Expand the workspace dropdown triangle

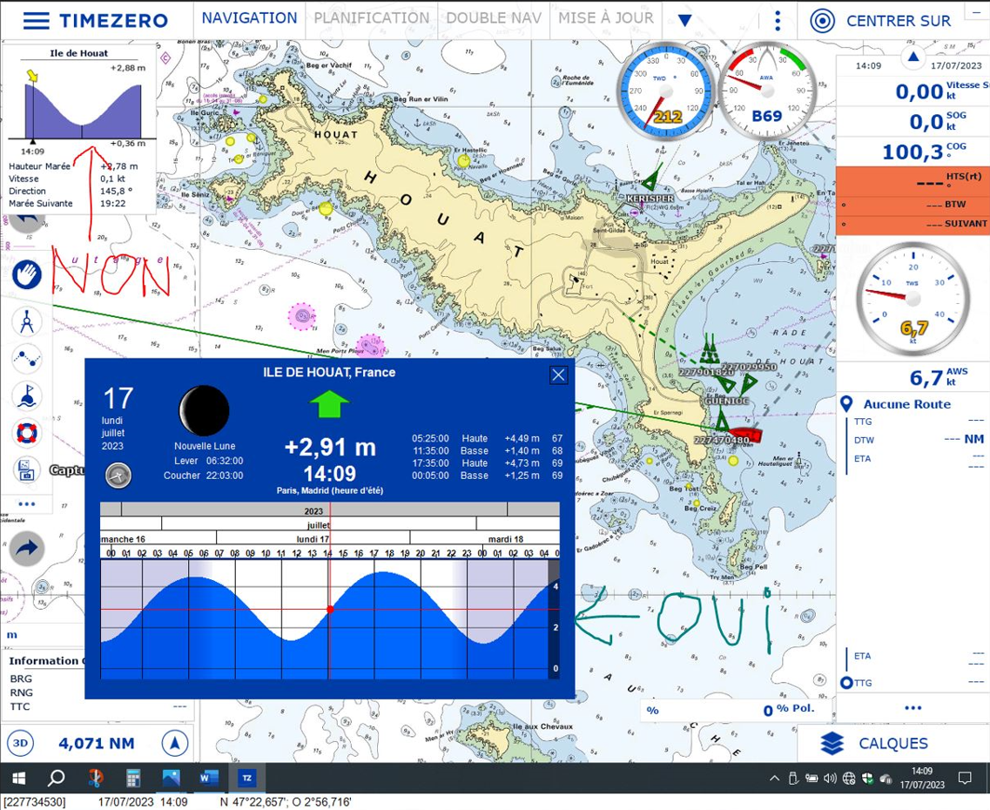(684, 21)
